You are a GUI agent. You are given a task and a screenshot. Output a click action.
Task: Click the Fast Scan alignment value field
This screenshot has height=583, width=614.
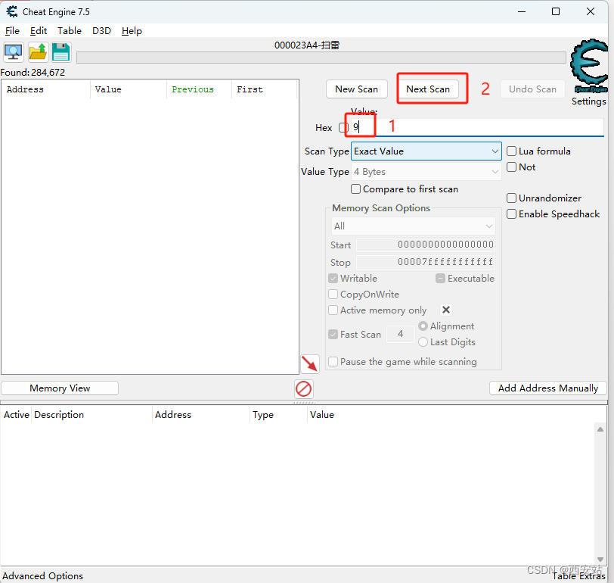400,334
